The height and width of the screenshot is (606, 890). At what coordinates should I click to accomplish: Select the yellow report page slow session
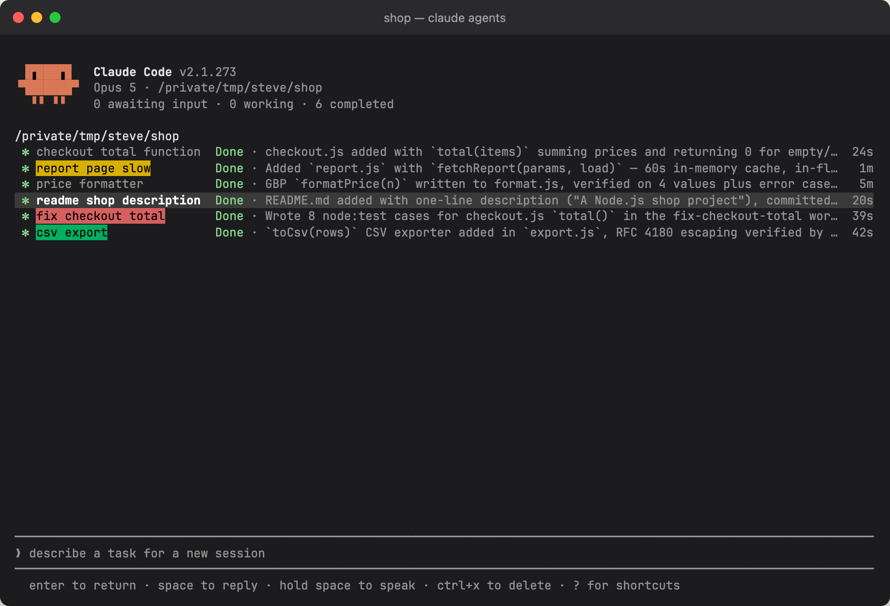[444, 168]
